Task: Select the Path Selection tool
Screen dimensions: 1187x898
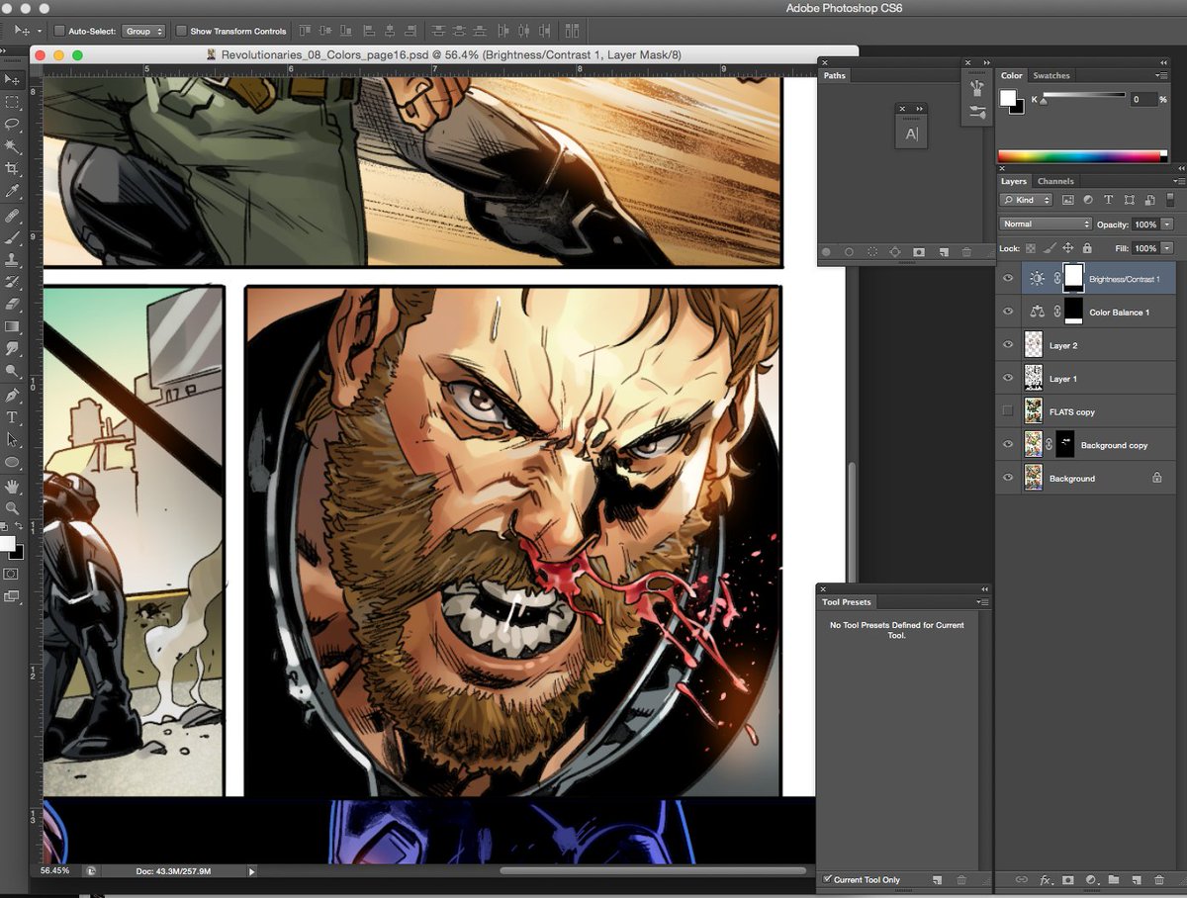Action: pyautogui.click(x=12, y=439)
